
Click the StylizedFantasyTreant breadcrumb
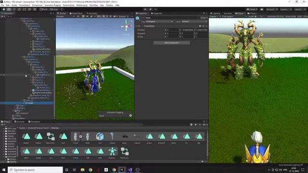pyautogui.click(x=38, y=128)
